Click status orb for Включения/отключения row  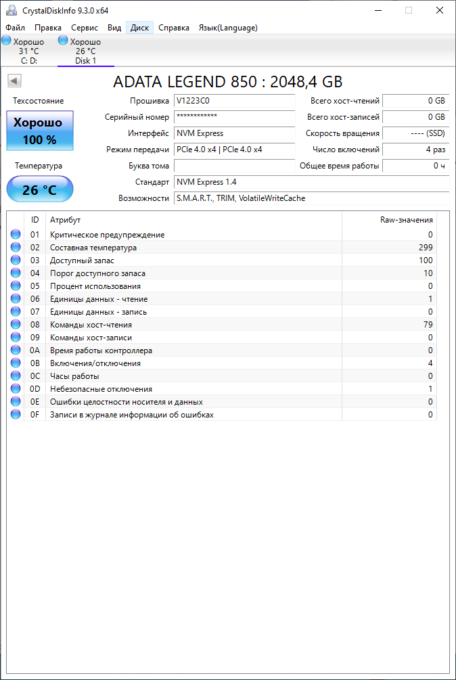[16, 363]
